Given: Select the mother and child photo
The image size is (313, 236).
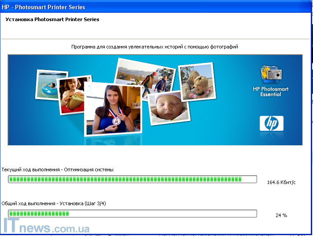Looking at the screenshot, I should point(197,81).
